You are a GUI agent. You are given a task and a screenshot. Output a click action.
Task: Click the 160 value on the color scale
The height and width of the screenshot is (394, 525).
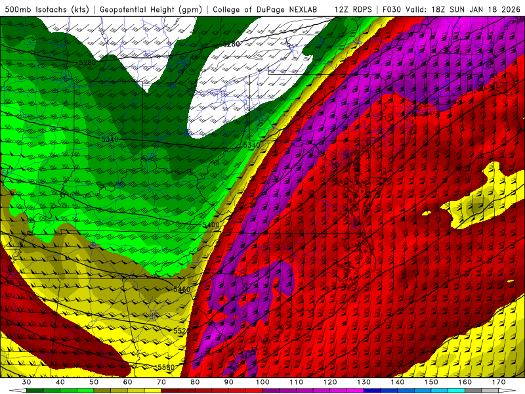point(465,382)
